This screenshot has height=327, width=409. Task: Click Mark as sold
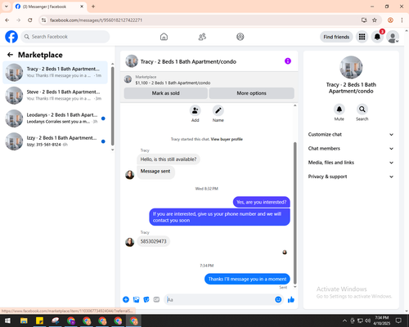(x=165, y=93)
